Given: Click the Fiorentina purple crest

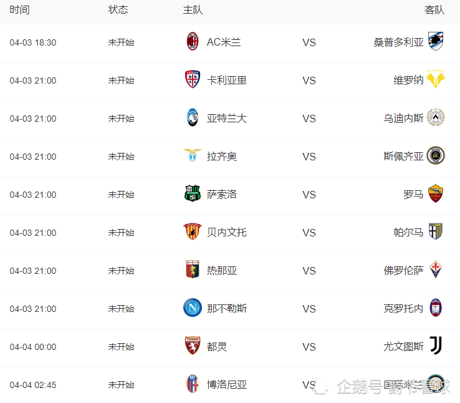Looking at the screenshot, I should coord(436,270).
